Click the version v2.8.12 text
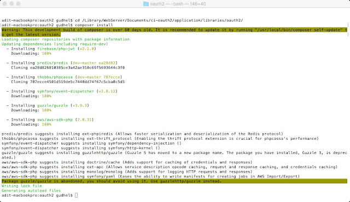 (107, 91)
